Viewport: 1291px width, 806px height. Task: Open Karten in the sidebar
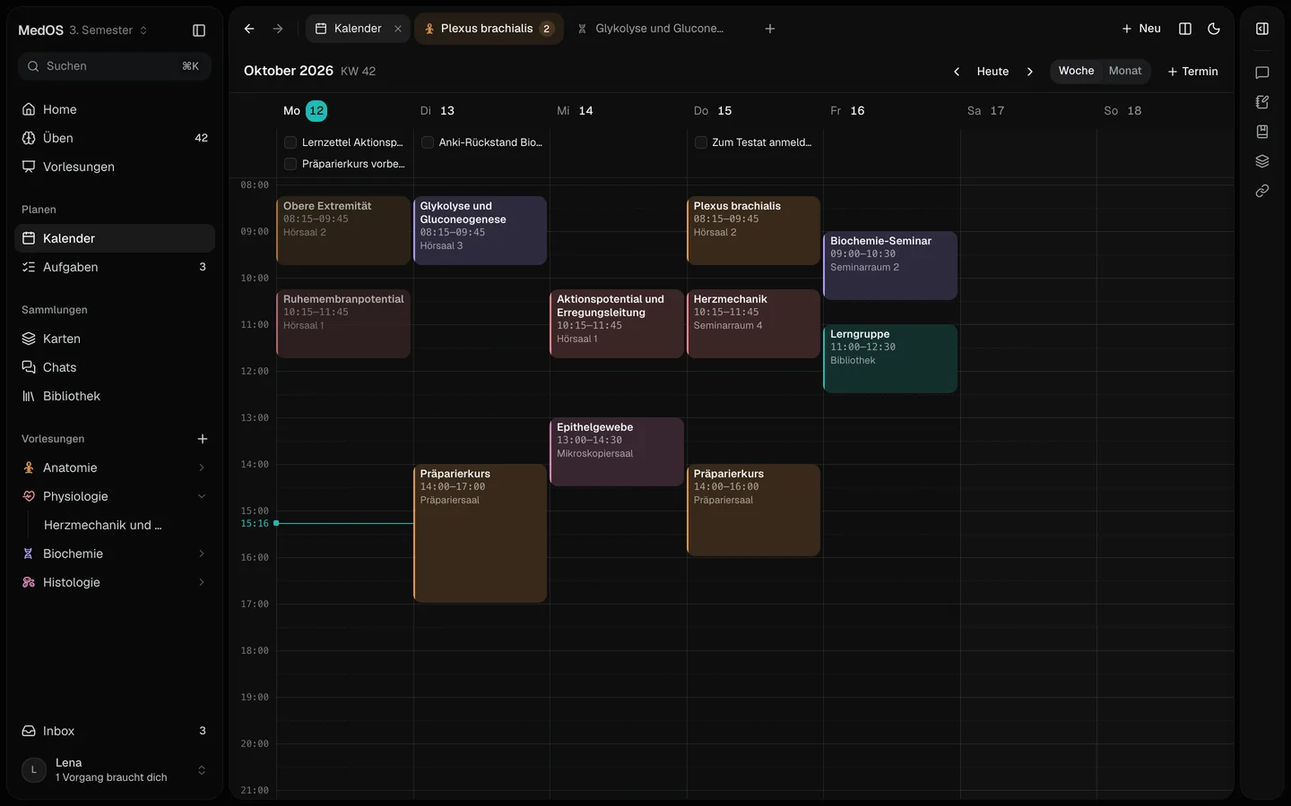[115, 339]
